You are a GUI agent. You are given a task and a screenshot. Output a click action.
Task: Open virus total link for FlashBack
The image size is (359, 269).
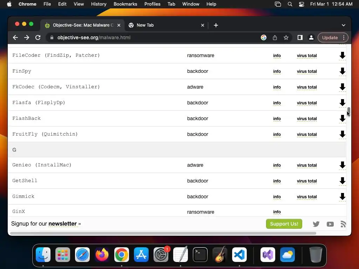tap(307, 119)
